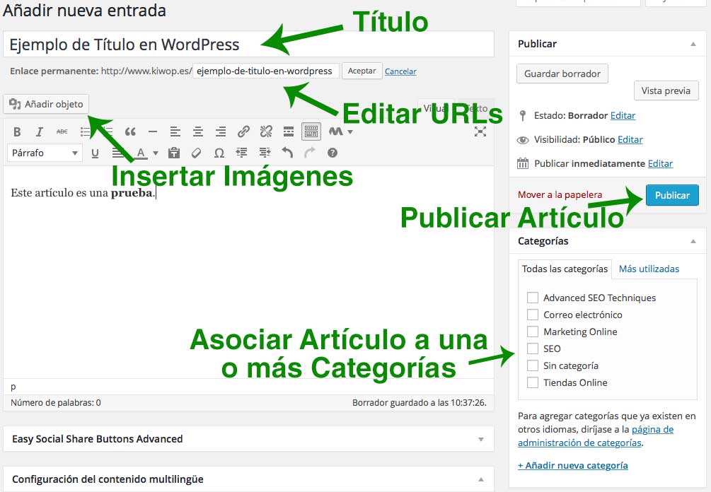Open página de administración de categorías link
Screen dimensions: 711x492
596,436
